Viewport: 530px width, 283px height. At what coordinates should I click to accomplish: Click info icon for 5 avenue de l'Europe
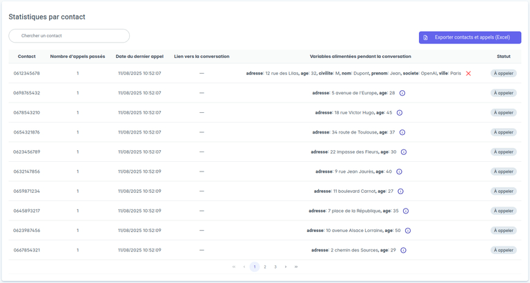tap(402, 93)
